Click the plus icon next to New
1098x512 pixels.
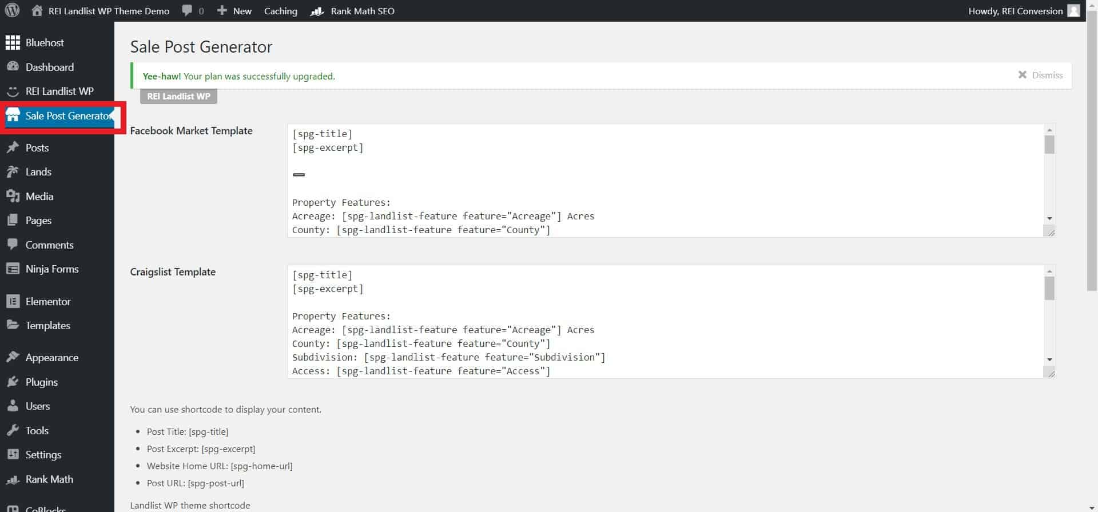point(222,11)
